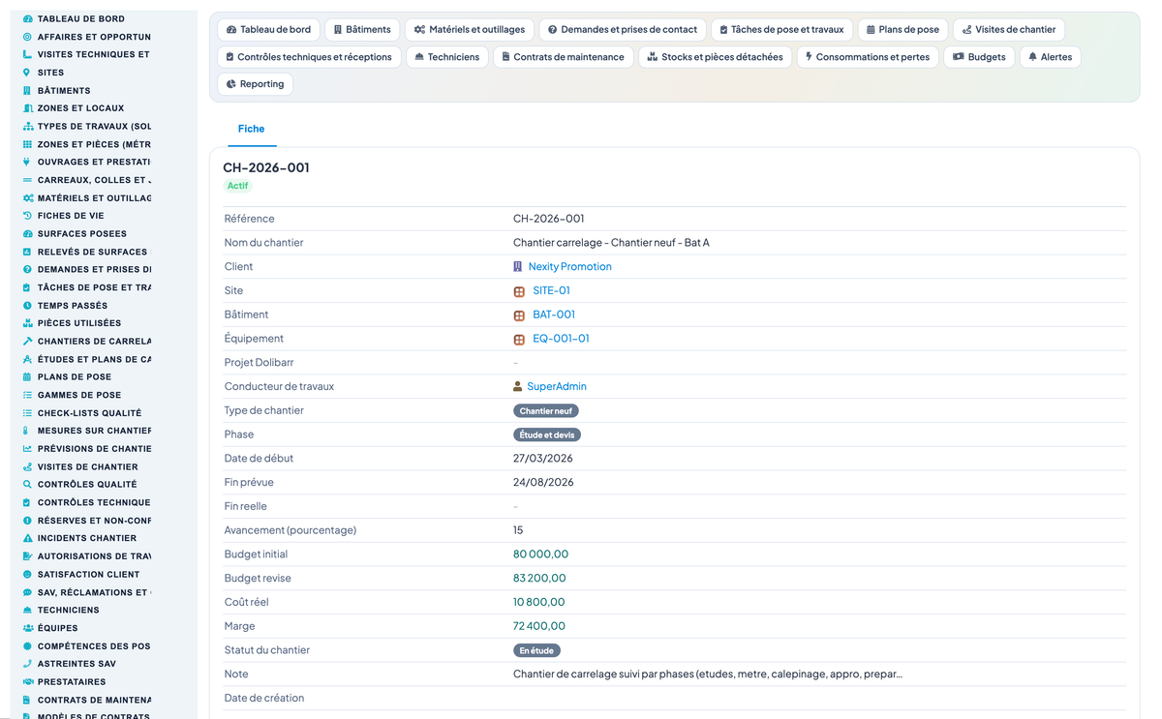Open the SITE-01 link

point(551,290)
